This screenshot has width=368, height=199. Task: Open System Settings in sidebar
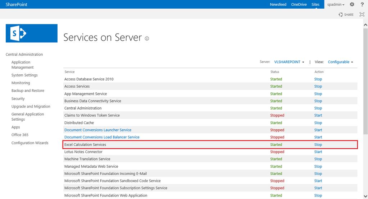coord(24,75)
